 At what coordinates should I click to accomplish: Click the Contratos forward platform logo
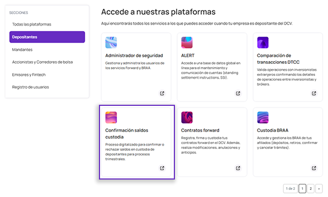[187, 117]
